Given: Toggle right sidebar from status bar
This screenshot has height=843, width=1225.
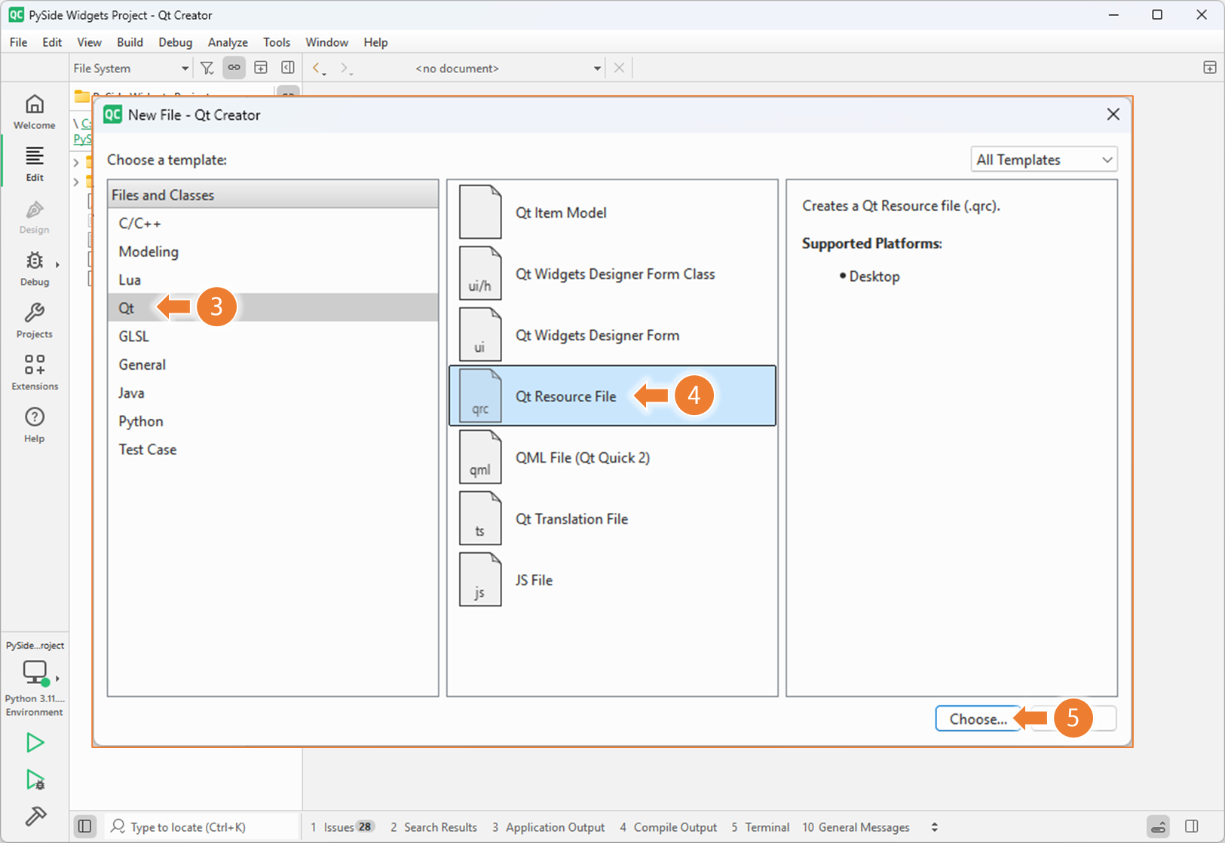Looking at the screenshot, I should click(1192, 826).
